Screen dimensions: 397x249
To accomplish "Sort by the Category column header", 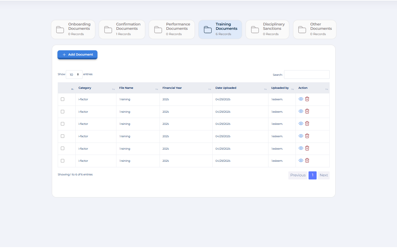I will (85, 88).
